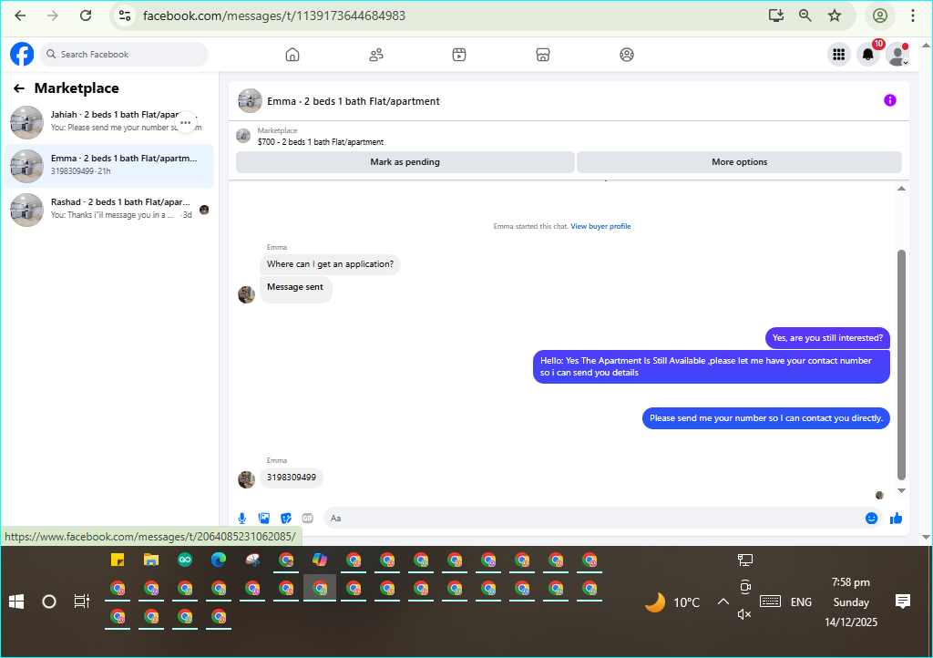Screen dimensions: 933x658
Task: Open the GIF picker icon
Action: click(x=308, y=519)
